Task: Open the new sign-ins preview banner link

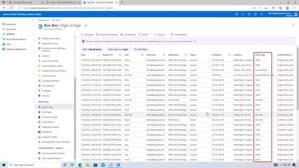Action: [195, 41]
